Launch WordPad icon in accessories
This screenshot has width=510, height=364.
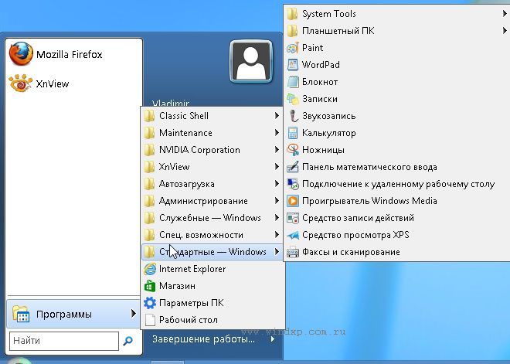tap(292, 65)
